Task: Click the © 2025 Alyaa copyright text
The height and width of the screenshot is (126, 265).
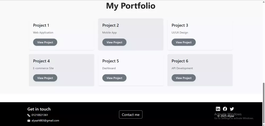Action: pyautogui.click(x=226, y=116)
